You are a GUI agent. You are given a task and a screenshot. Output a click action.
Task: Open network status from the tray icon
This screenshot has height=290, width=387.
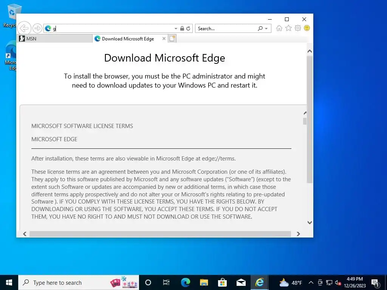point(329,282)
